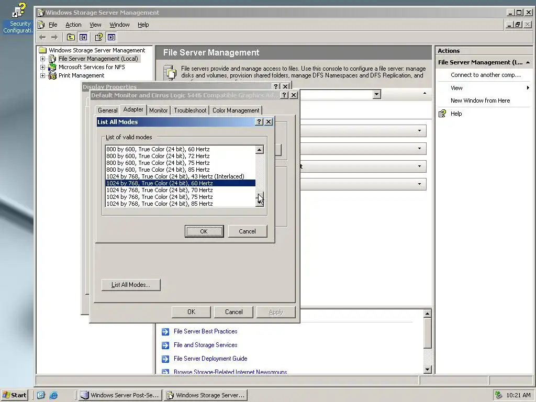This screenshot has width=536, height=402.
Task: Click the arrow icon beside File Server Deployment Guide
Action: (x=165, y=359)
